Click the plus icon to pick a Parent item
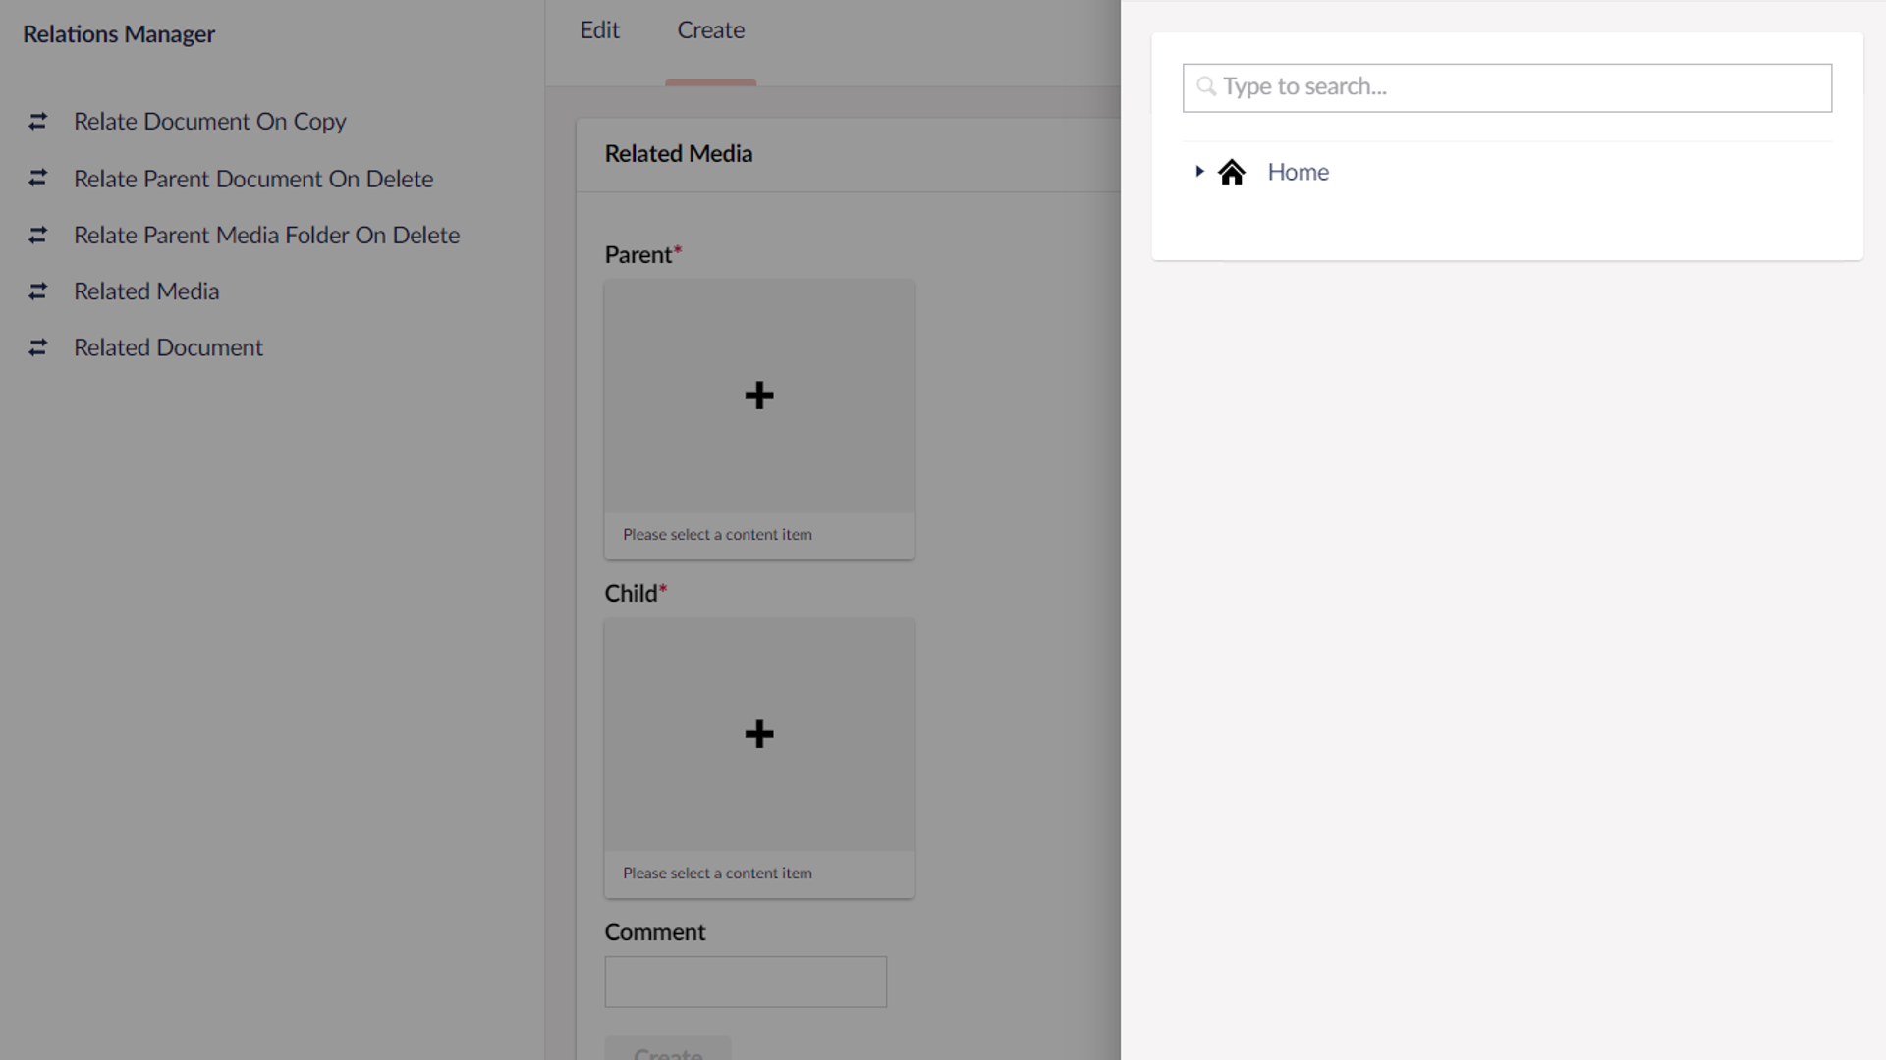The width and height of the screenshot is (1886, 1060). [758, 396]
